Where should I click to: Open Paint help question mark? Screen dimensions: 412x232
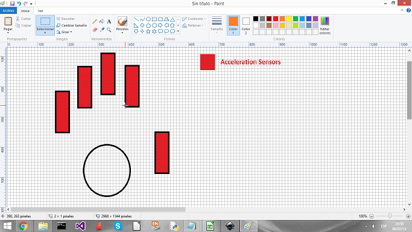(x=408, y=10)
